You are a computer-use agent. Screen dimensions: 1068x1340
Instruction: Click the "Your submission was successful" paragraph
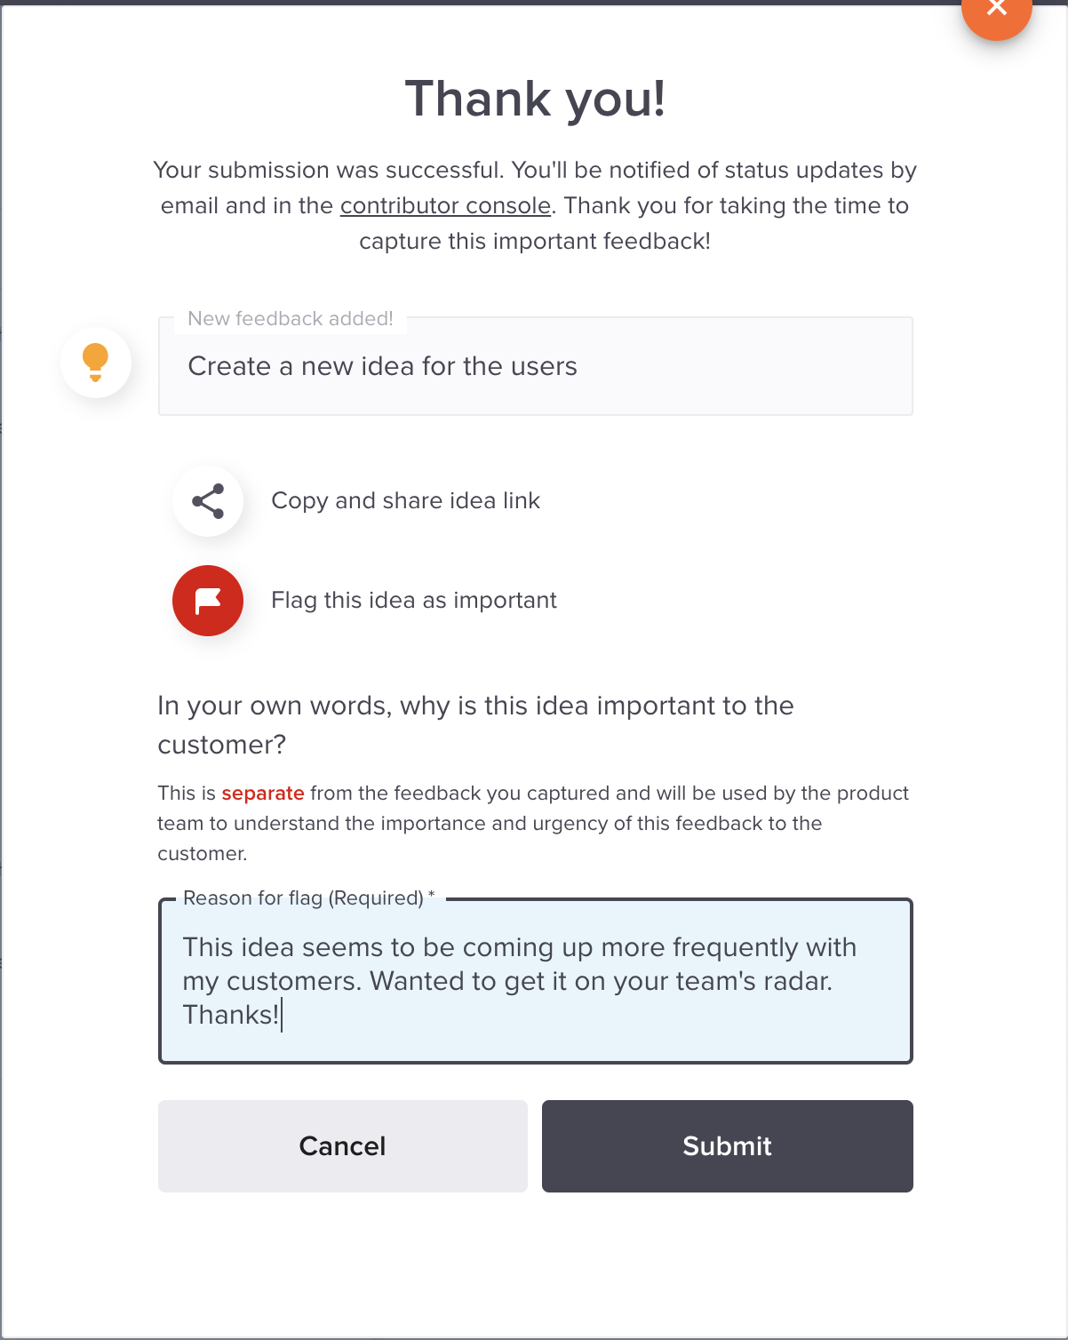click(535, 205)
